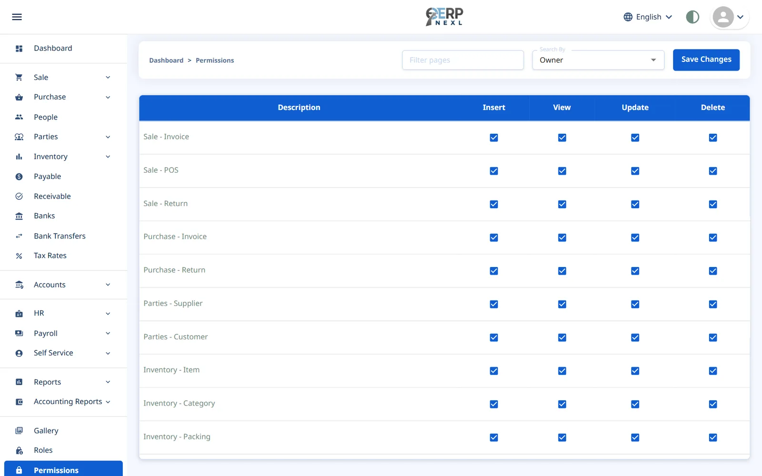Click the Accounts icon in sidebar
Image resolution: width=762 pixels, height=476 pixels.
19,285
